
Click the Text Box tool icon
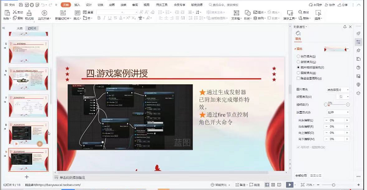[236, 13]
